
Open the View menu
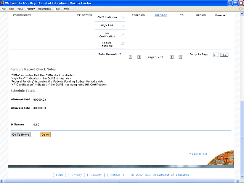(x=20, y=9)
